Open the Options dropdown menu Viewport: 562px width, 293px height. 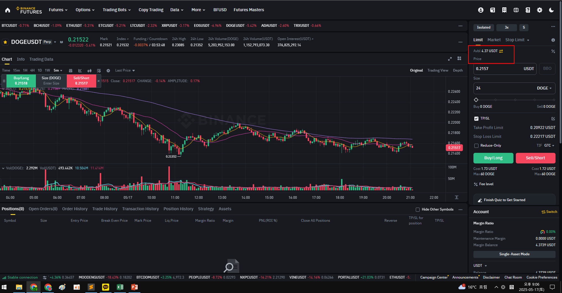click(x=85, y=10)
